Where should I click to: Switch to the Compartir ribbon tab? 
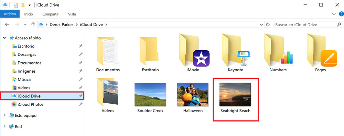tap(51, 14)
